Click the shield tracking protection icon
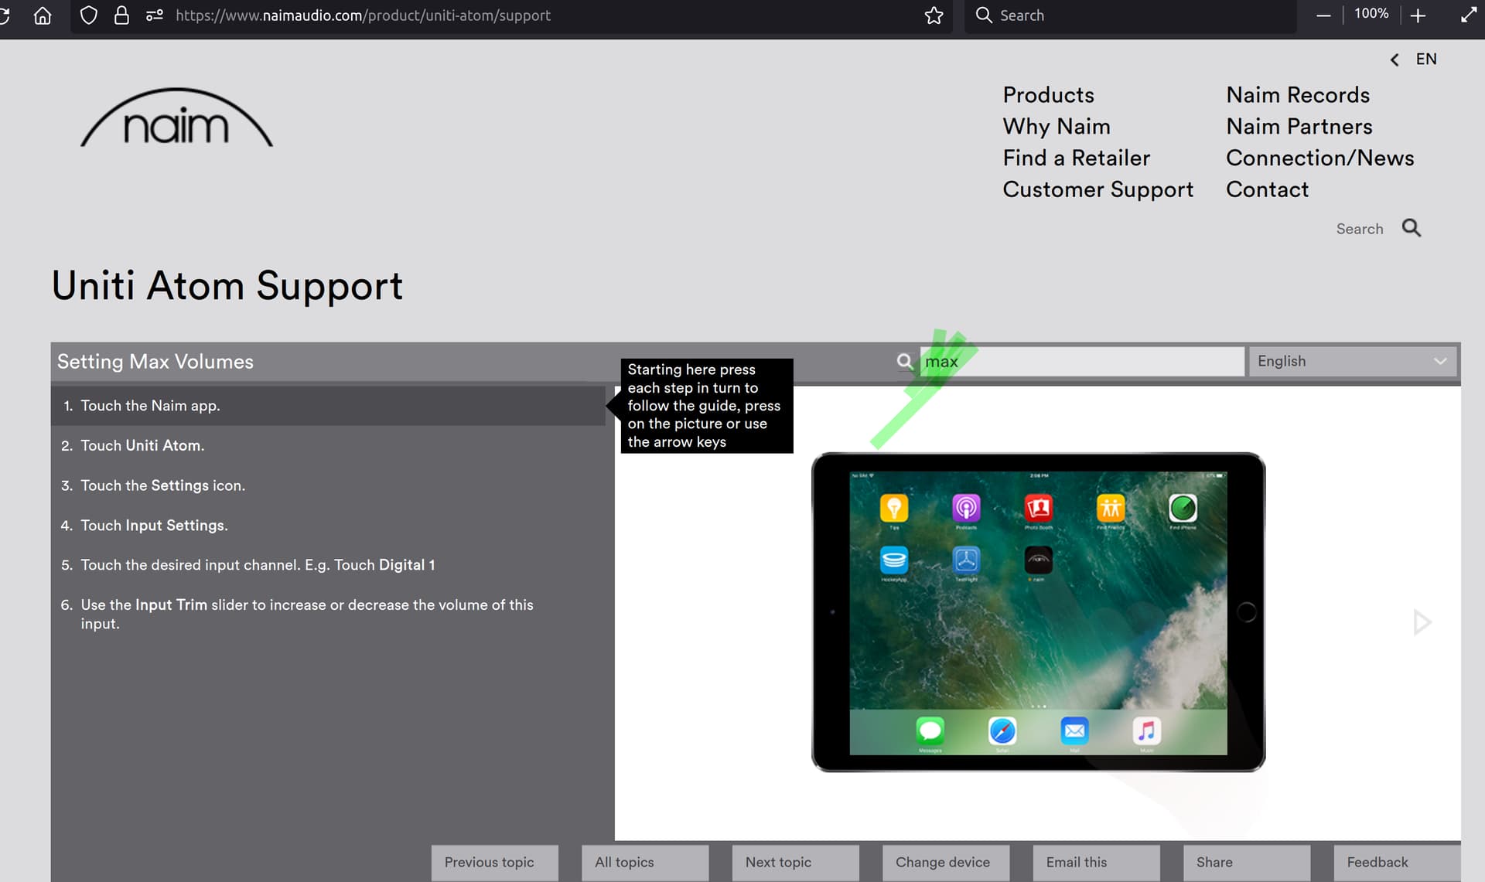This screenshot has height=882, width=1485. [89, 15]
